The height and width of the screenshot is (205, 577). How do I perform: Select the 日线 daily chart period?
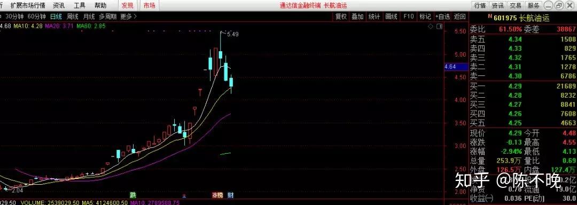[x=56, y=17]
